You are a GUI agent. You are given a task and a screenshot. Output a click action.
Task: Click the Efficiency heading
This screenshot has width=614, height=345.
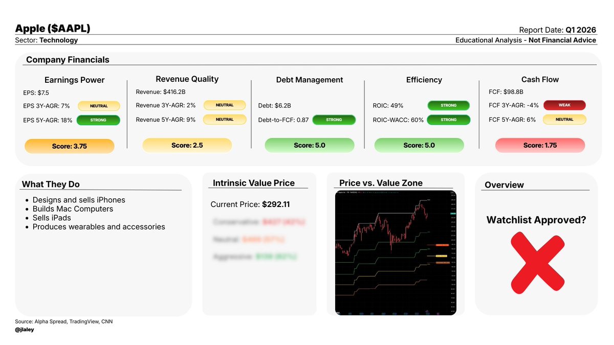pos(424,80)
